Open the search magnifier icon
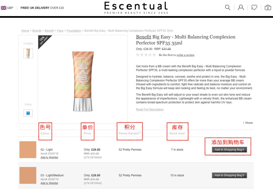 pyautogui.click(x=228, y=8)
